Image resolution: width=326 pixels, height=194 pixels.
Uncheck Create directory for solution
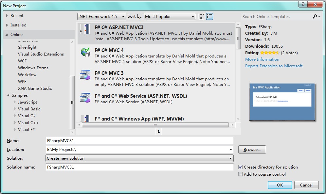coord(241,167)
